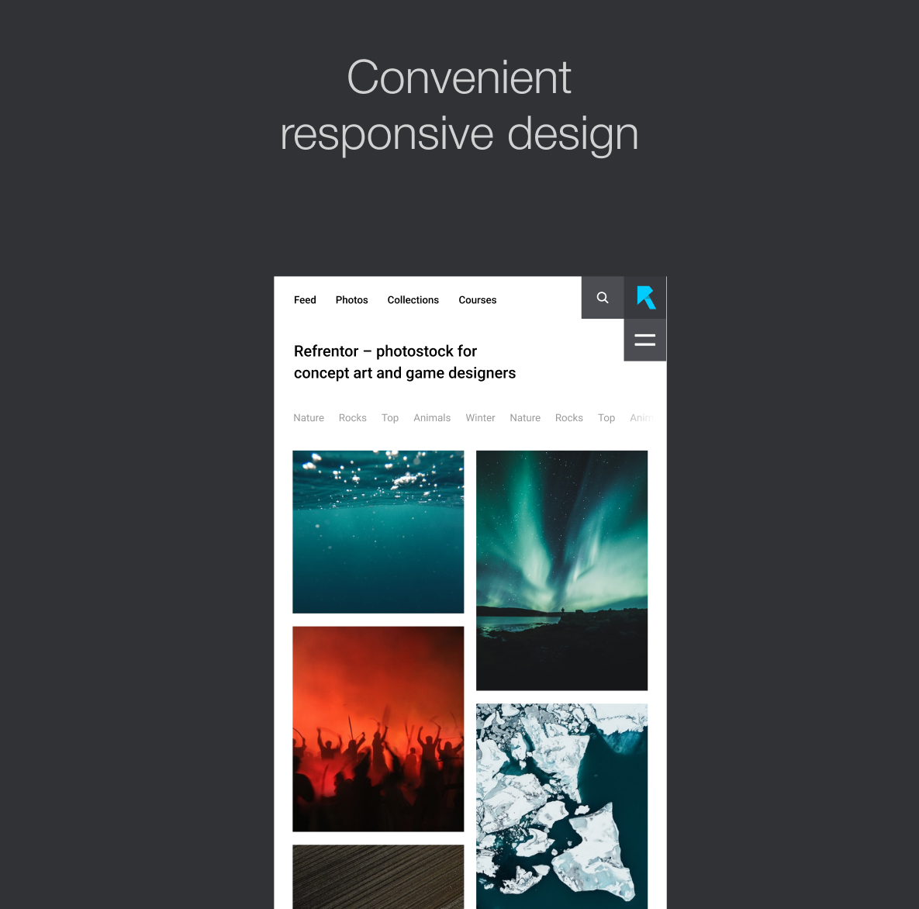The width and height of the screenshot is (919, 909).
Task: Select the Nature tag following Winter
Action: [x=525, y=418]
